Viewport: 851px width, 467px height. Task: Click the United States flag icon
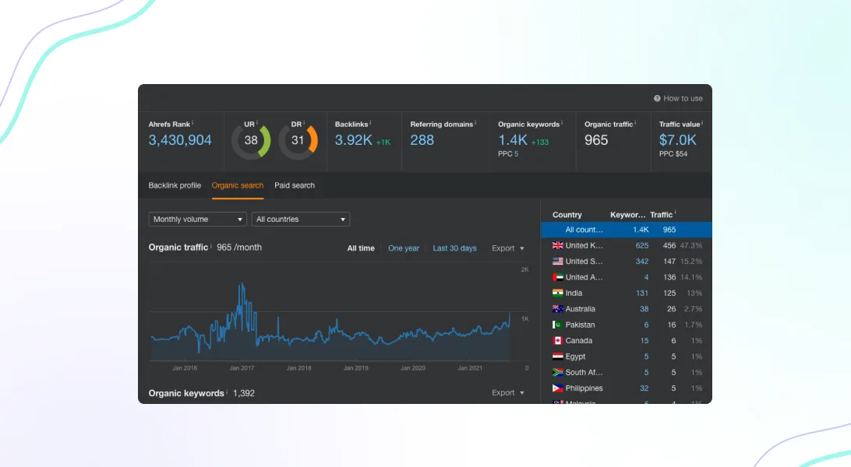point(557,261)
